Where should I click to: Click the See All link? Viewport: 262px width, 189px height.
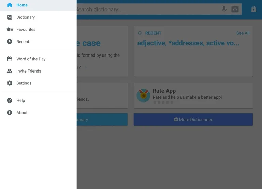pos(243,33)
